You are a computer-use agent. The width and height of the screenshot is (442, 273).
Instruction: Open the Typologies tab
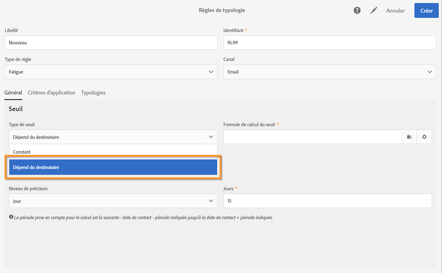point(93,92)
